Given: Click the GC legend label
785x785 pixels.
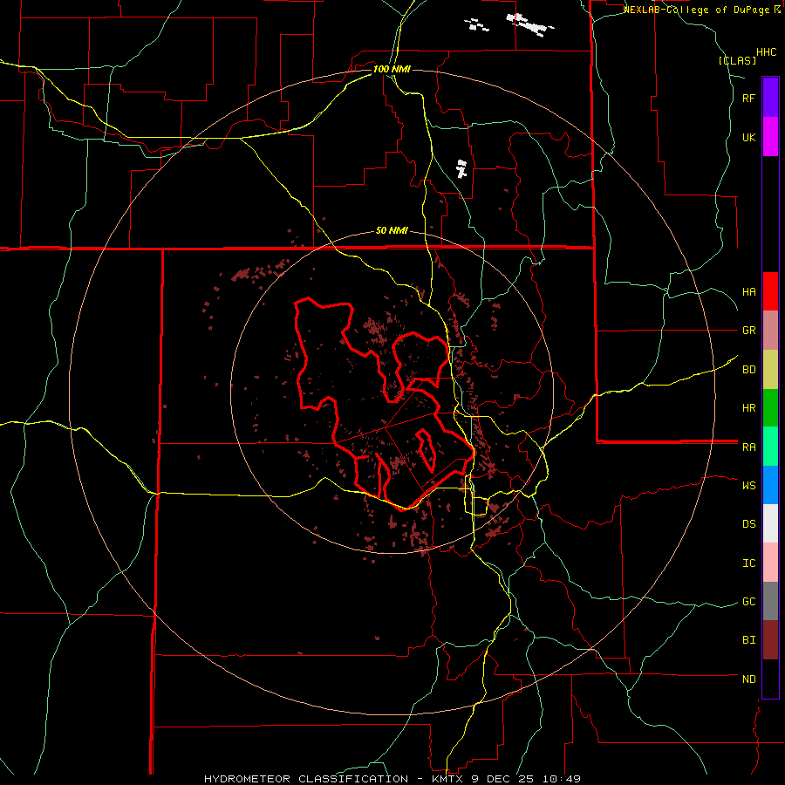Looking at the screenshot, I should coord(749,602).
